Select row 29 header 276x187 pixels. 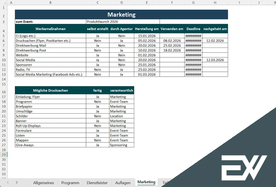click(3, 154)
